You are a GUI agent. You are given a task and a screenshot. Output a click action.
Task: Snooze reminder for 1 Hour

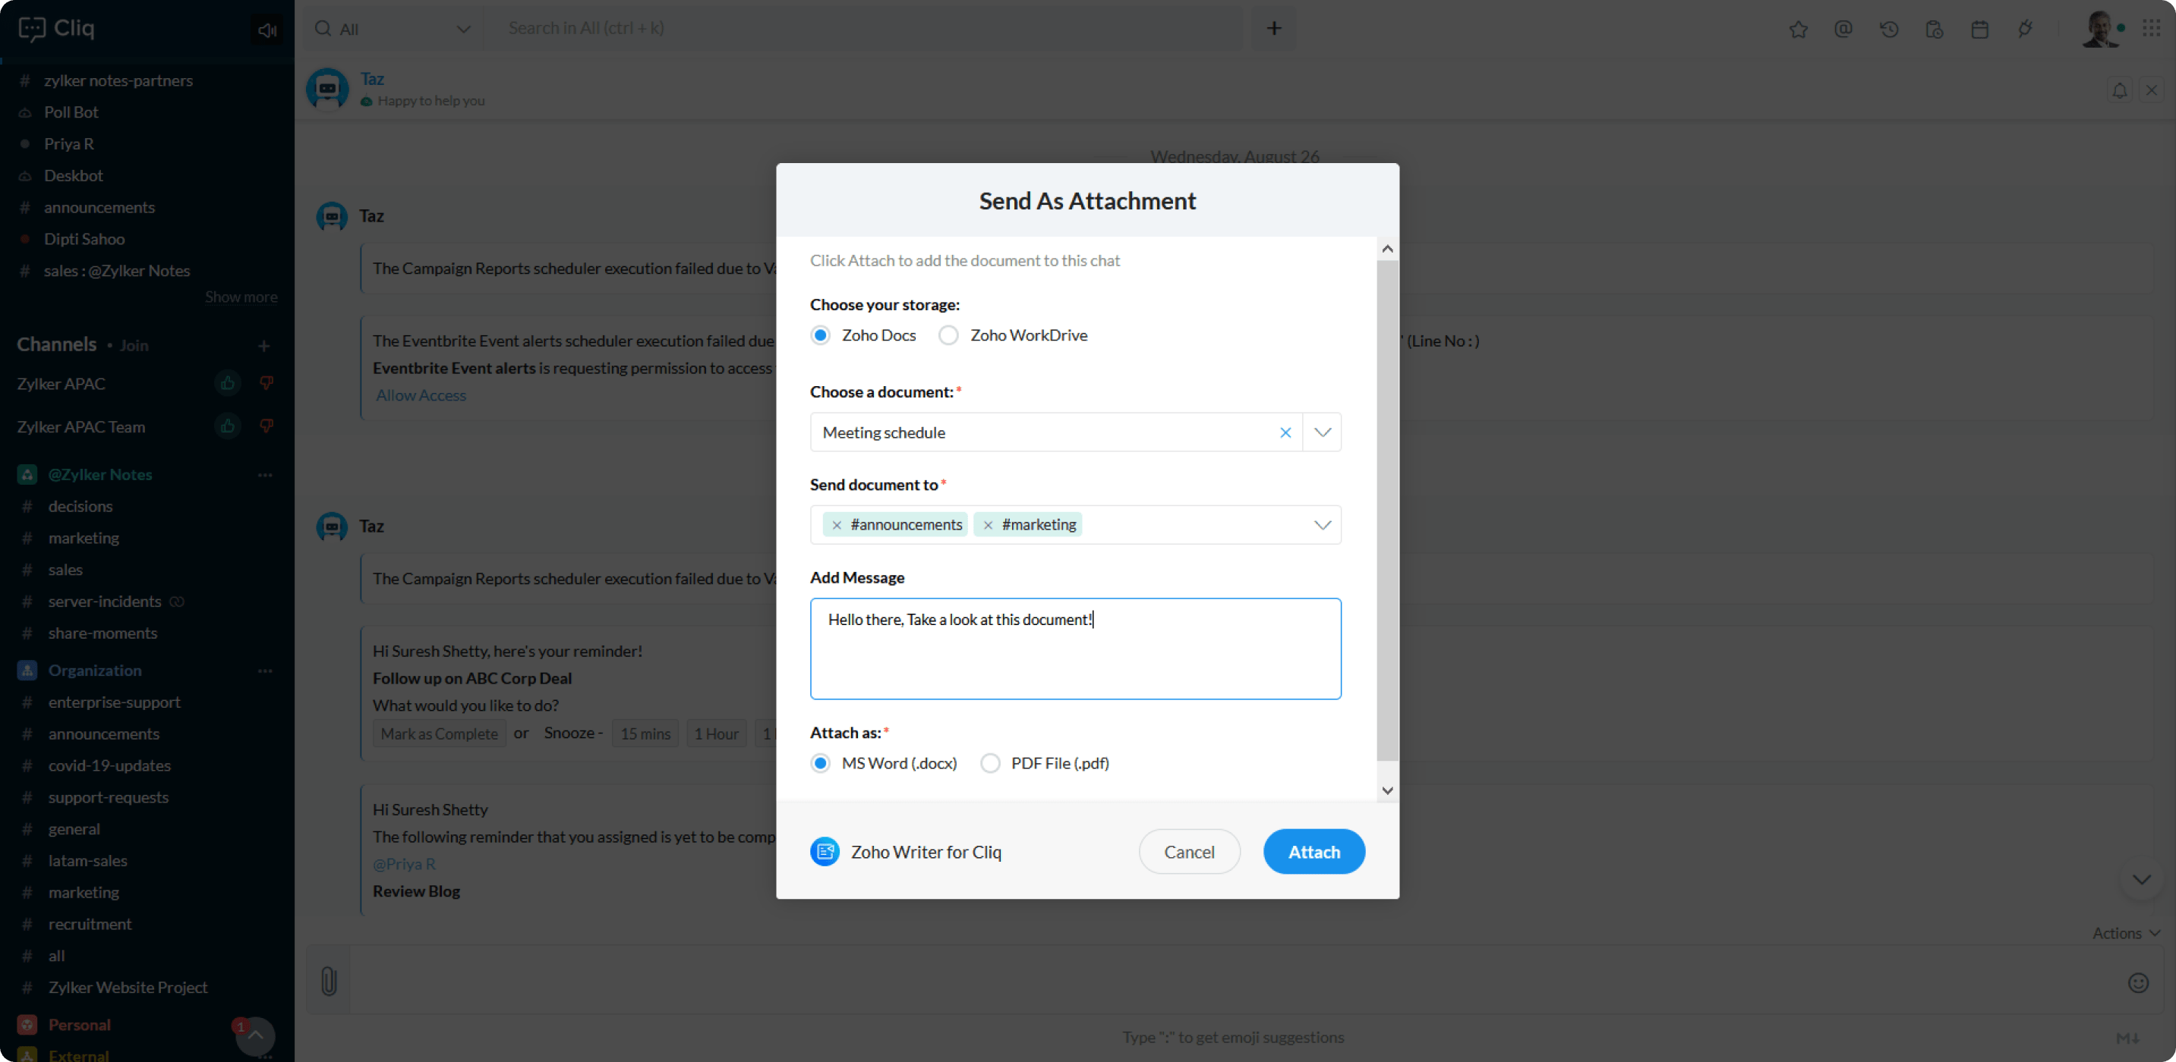point(715,734)
